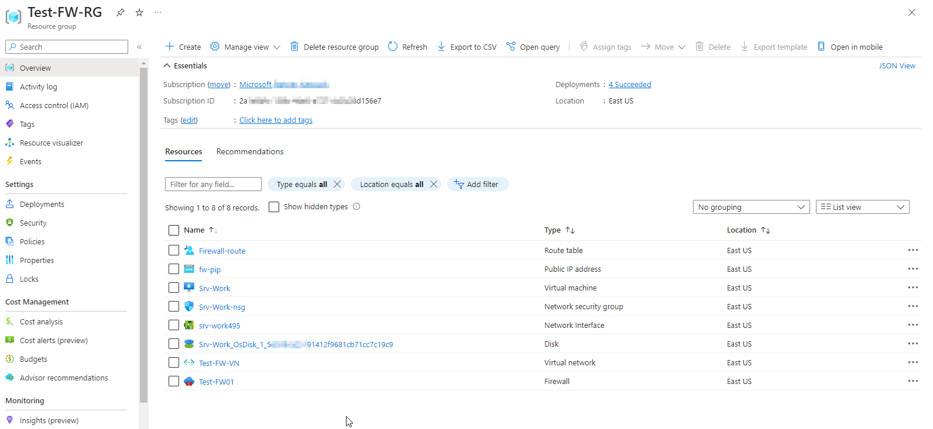This screenshot has width=933, height=429.
Task: Remove the Location equals all filter
Action: [x=434, y=184]
